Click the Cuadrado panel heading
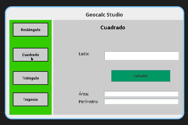 113,28
